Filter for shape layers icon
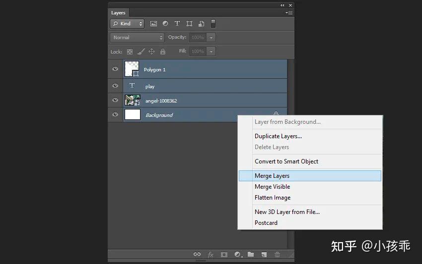 click(x=189, y=24)
